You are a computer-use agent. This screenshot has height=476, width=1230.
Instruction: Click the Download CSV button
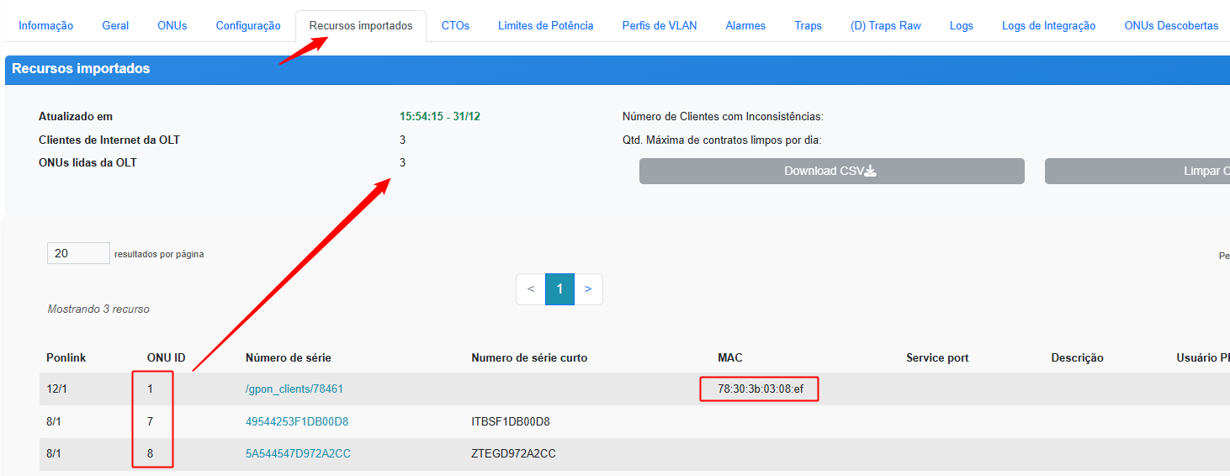point(831,171)
